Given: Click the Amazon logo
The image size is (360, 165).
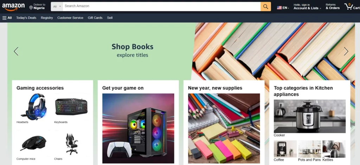Looking at the screenshot, I should [x=13, y=7].
